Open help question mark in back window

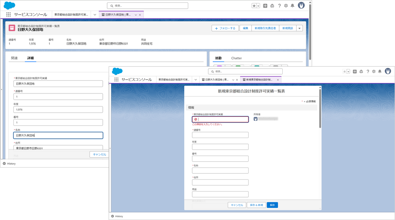(280, 6)
